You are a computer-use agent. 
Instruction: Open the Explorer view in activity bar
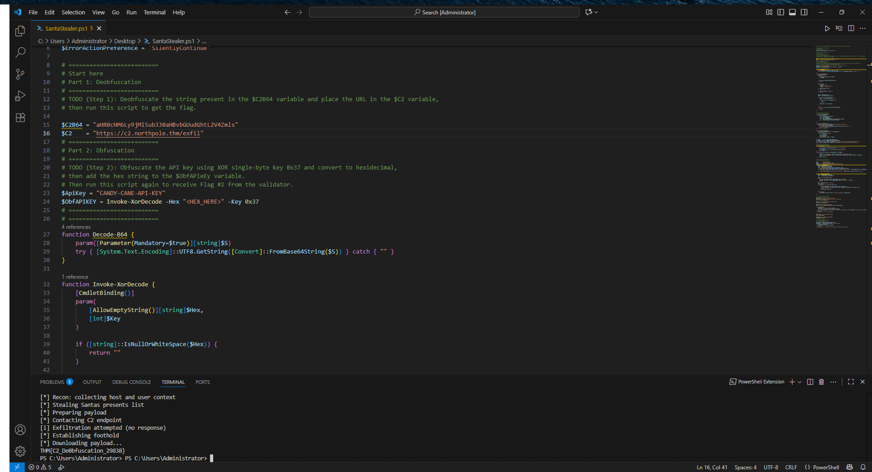20,31
